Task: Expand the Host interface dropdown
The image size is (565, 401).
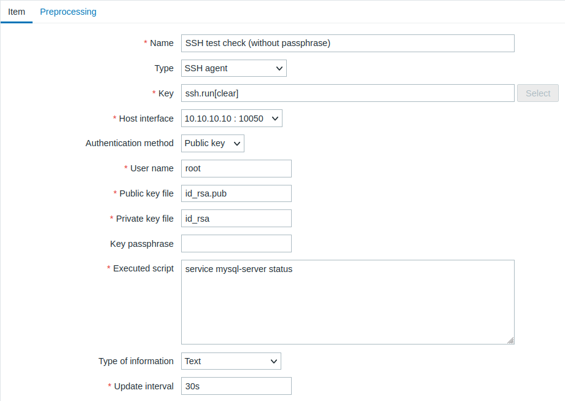Action: [232, 119]
